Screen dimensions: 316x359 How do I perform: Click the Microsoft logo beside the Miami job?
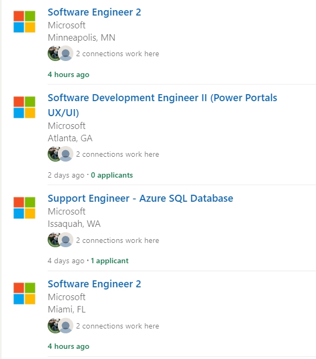tap(24, 293)
